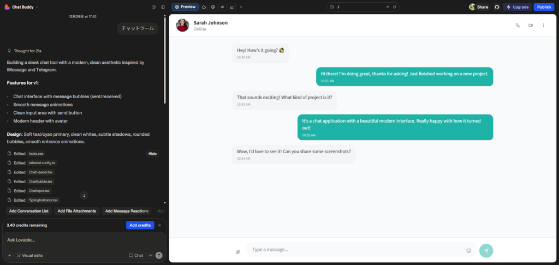Click the blue Publish button

[543, 7]
